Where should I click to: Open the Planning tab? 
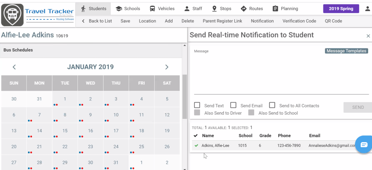pos(285,9)
